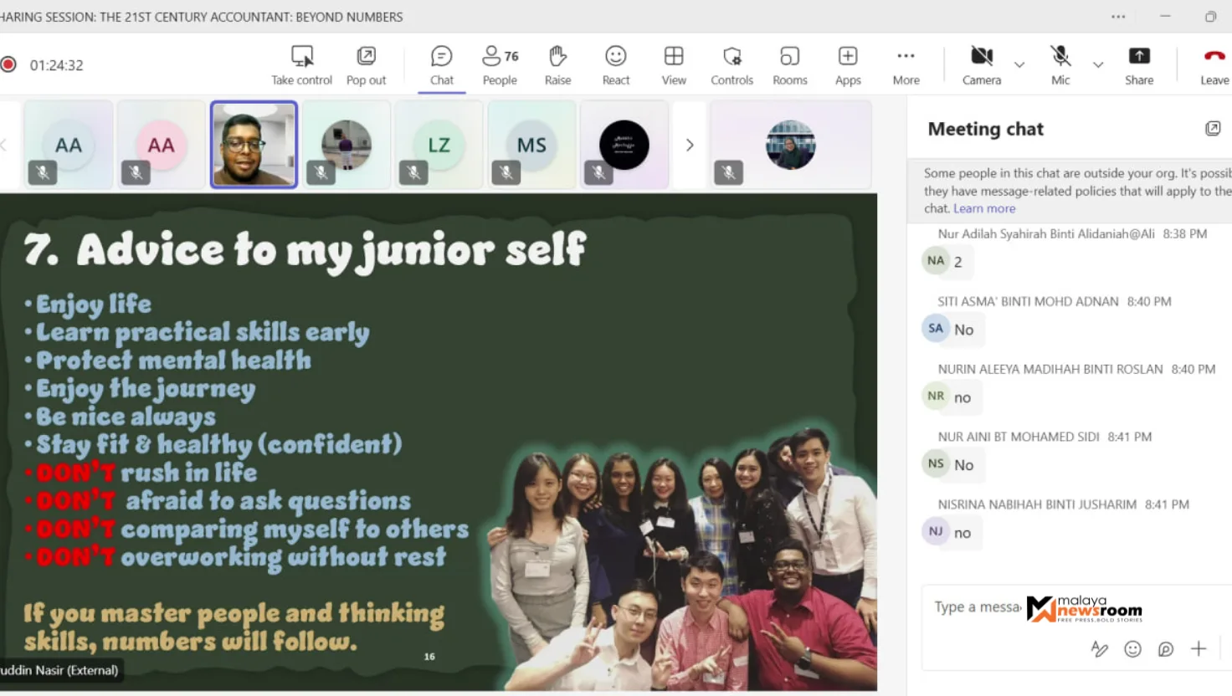Viewport: 1232px width, 696px height.
Task: Click the meeting timer 01:24:32
Action: pos(57,65)
